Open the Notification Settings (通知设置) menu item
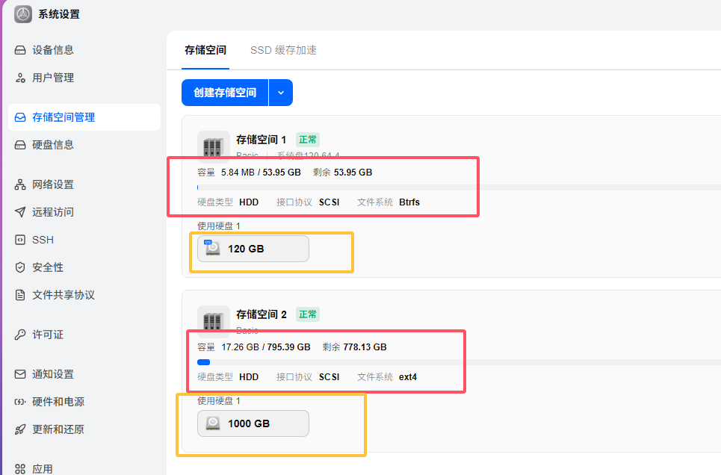721x475 pixels. click(84, 374)
